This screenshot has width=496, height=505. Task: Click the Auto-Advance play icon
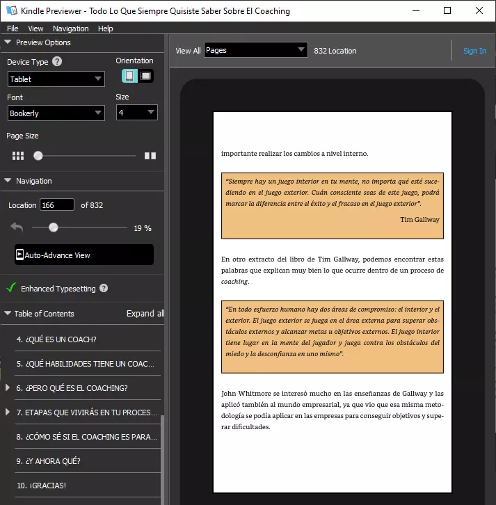coord(19,255)
